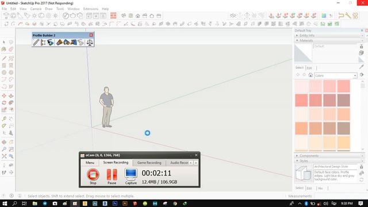The image size is (368, 207).
Task: Open the Camera menu
Action: point(36,9)
